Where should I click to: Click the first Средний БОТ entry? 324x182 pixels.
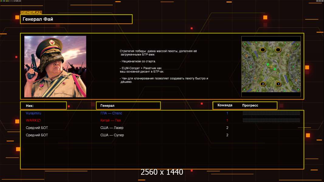(x=37, y=128)
